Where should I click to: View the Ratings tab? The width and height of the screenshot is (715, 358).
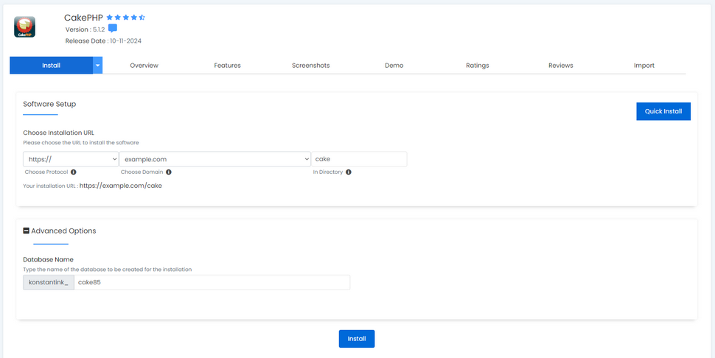pos(478,65)
